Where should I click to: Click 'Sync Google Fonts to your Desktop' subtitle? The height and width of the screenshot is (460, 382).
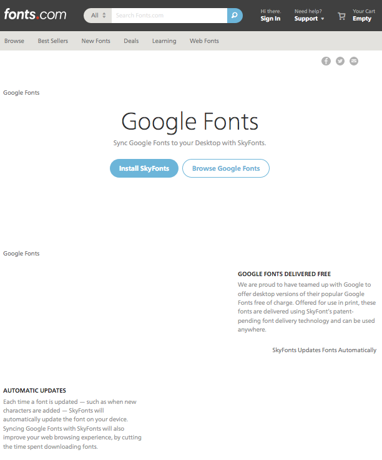190,143
